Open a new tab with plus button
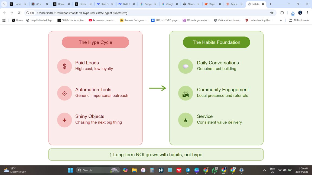The width and height of the screenshot is (312, 175). tap(270, 4)
